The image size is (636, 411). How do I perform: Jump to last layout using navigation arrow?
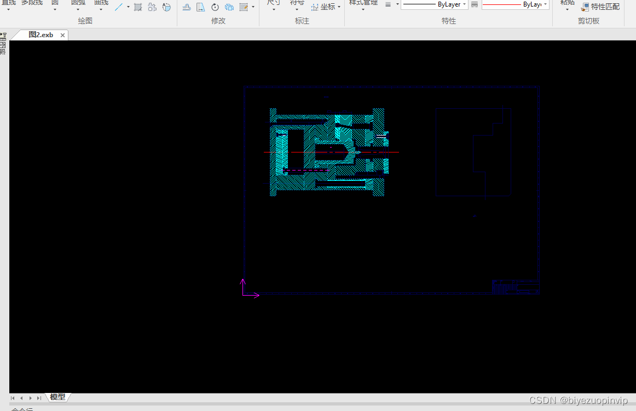tap(39, 398)
